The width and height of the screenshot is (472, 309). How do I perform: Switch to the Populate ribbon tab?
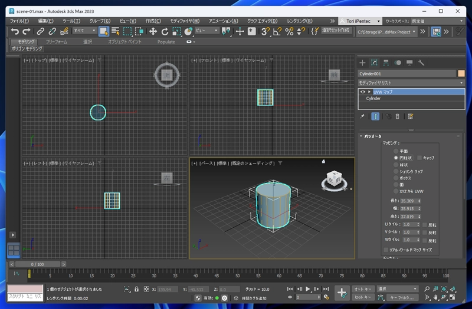point(166,42)
